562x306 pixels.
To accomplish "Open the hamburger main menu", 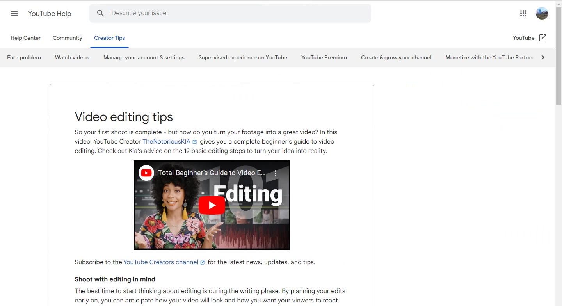I will pyautogui.click(x=14, y=13).
